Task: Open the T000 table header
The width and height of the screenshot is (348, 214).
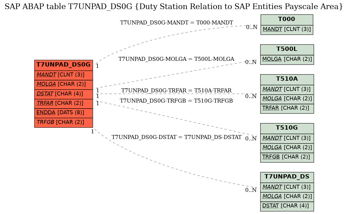Action: (287, 20)
